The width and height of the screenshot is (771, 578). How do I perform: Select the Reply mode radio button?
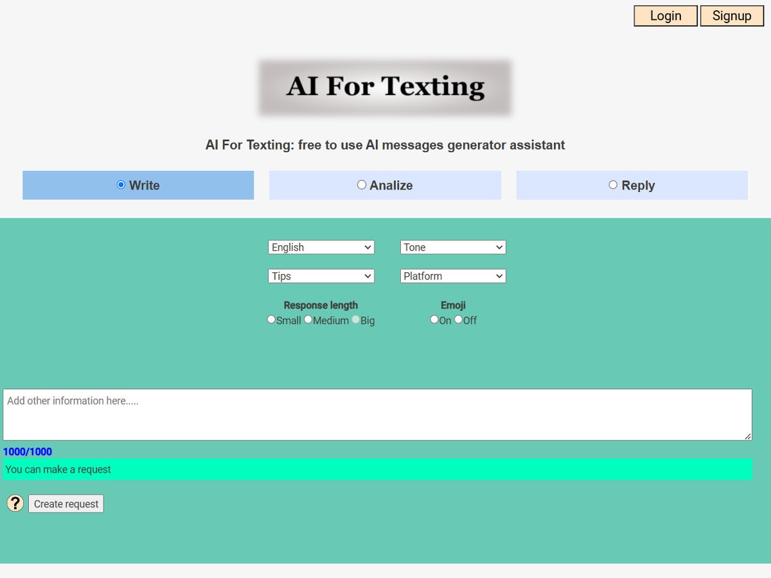click(x=613, y=185)
